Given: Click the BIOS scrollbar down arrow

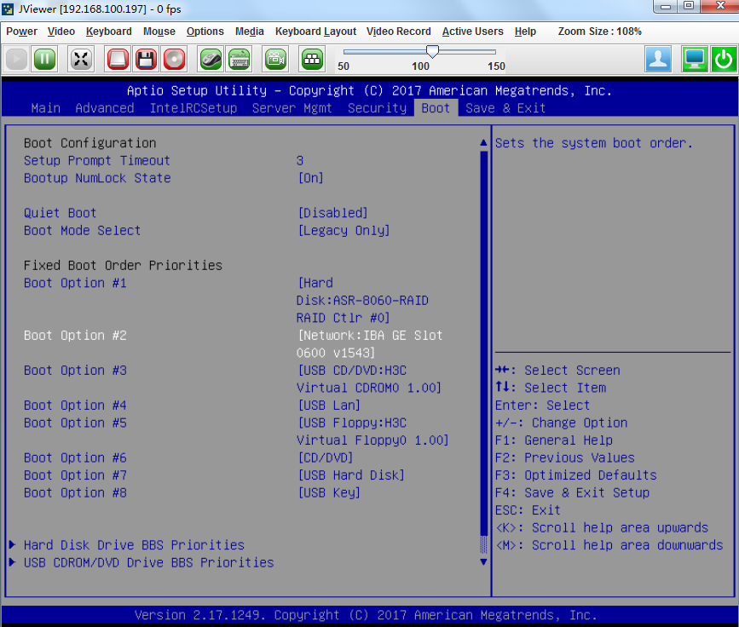Looking at the screenshot, I should coord(483,561).
